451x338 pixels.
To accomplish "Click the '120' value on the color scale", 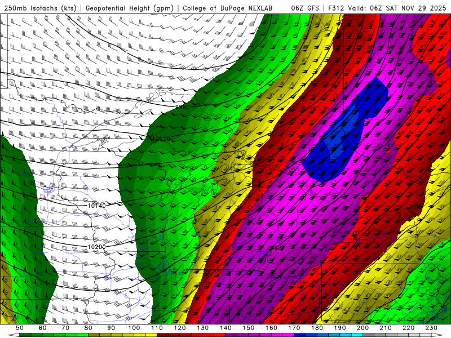I will coord(180,328).
